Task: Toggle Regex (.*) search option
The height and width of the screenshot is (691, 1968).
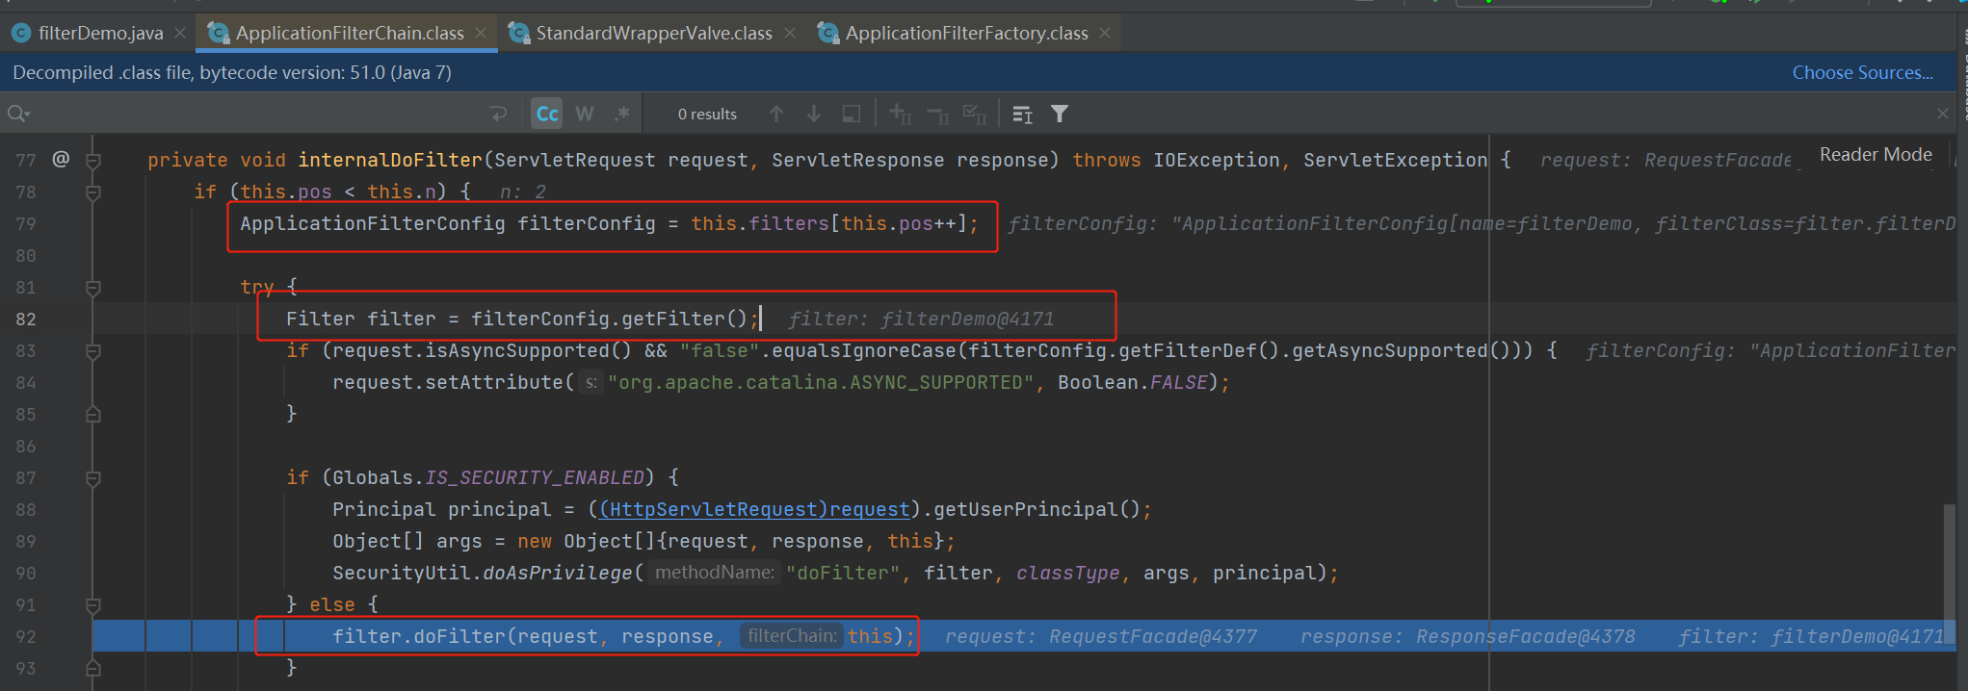Action: [622, 114]
